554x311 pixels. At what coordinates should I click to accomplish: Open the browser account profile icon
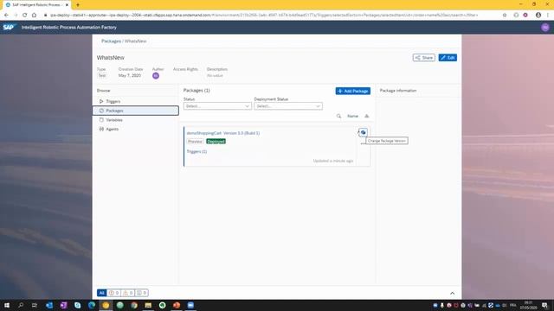click(x=538, y=16)
